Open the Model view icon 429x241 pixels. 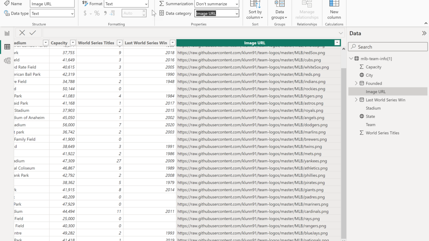(x=7, y=61)
